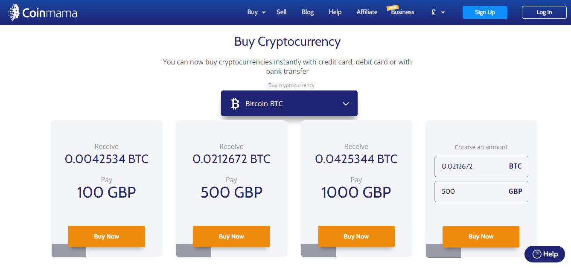
Task: Visit the Affiliate page
Action: pyautogui.click(x=367, y=12)
